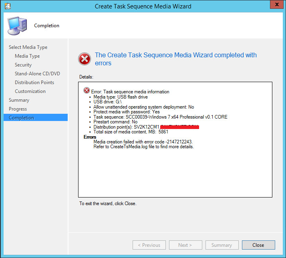Select the highlighted Completion step
The image size is (286, 258).
point(36,117)
